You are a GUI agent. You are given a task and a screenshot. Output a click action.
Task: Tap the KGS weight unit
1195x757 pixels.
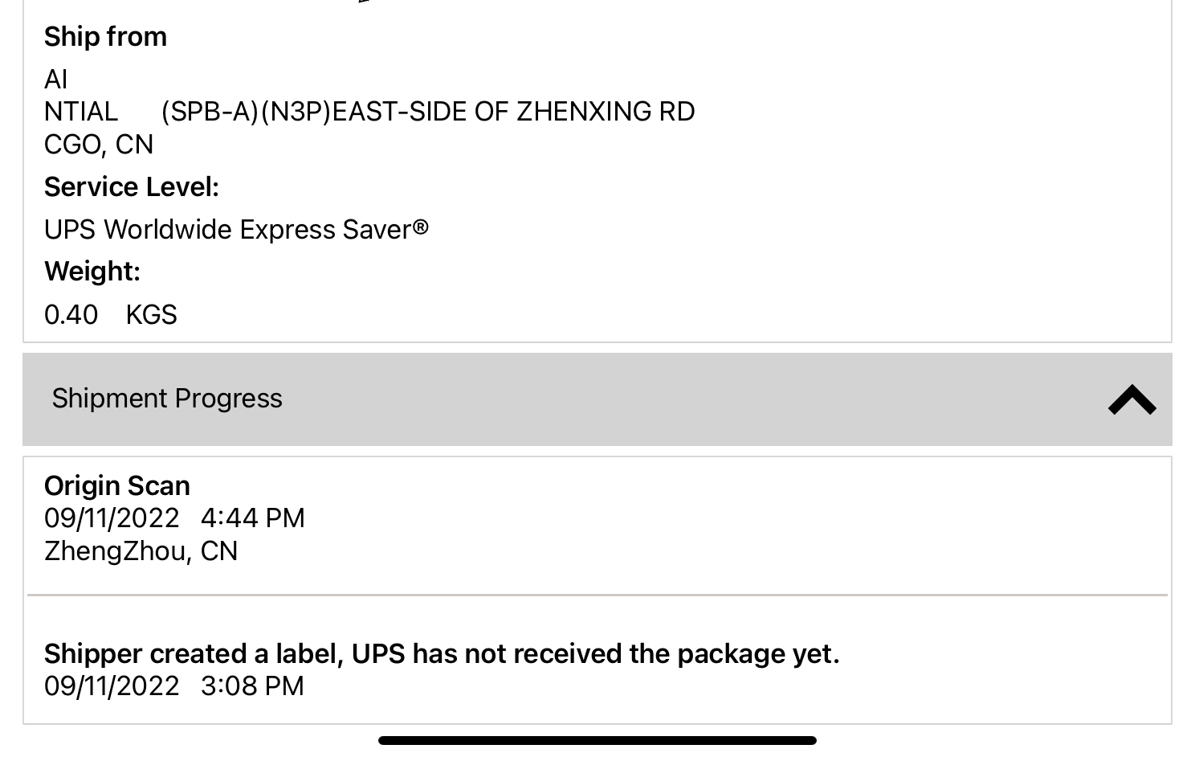pyautogui.click(x=151, y=315)
